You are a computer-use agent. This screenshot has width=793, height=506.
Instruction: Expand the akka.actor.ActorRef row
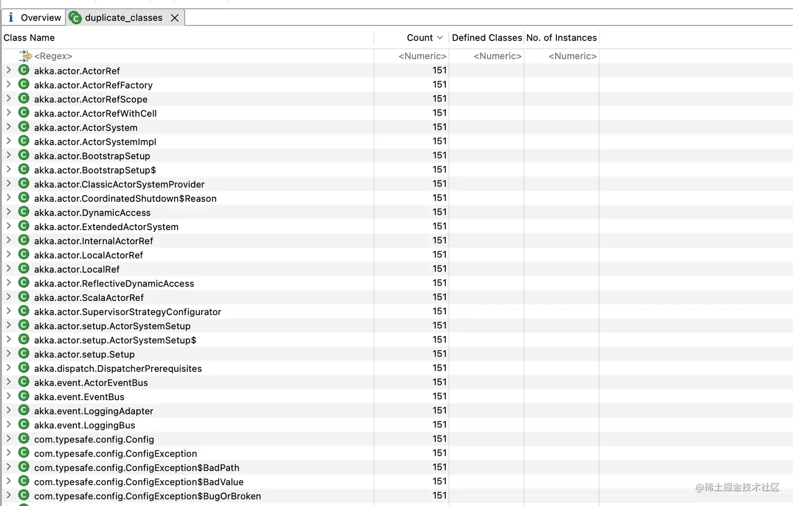(x=8, y=70)
